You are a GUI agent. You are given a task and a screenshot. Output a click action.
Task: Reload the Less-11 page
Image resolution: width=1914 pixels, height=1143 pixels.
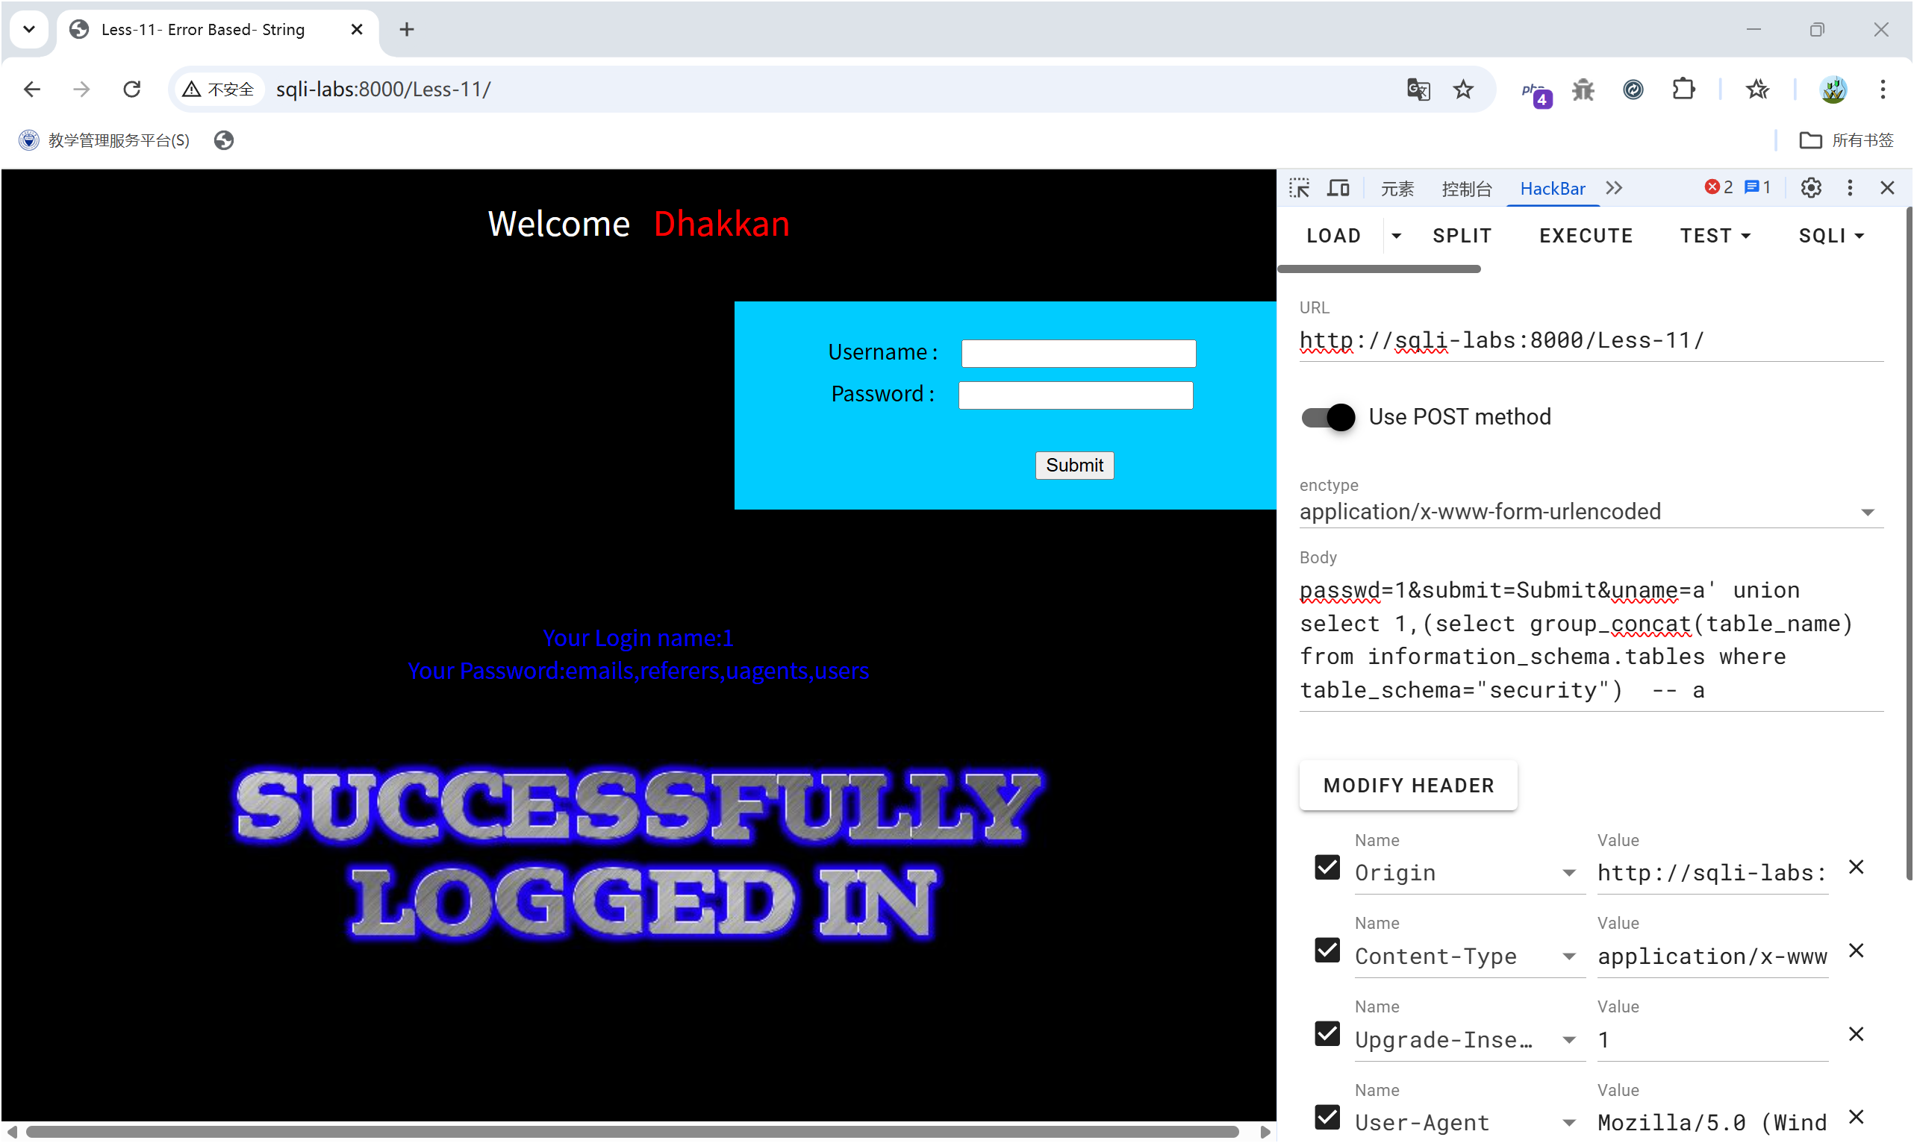point(132,90)
